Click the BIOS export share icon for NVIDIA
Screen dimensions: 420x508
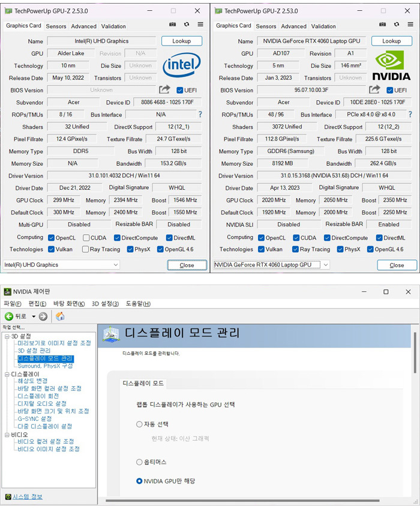374,89
